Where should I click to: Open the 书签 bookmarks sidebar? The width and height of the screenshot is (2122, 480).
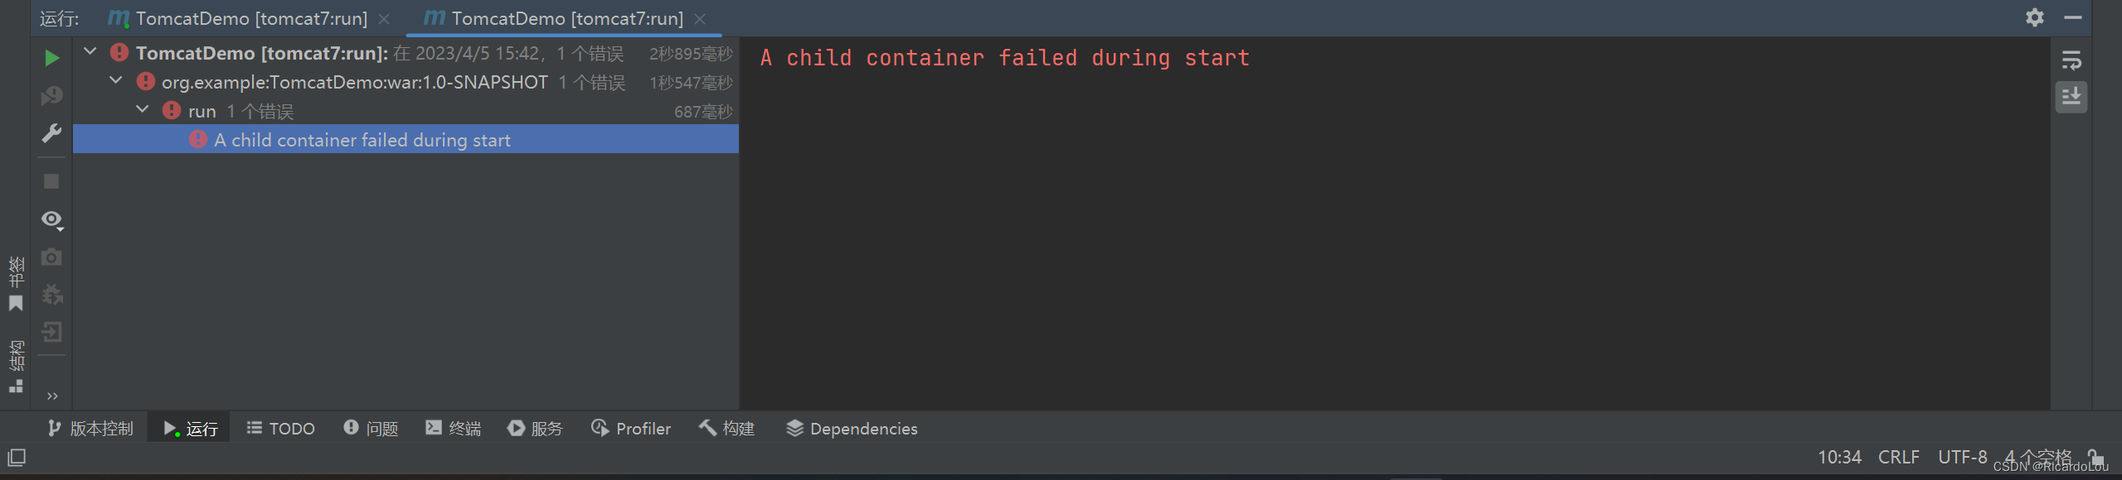click(x=15, y=281)
